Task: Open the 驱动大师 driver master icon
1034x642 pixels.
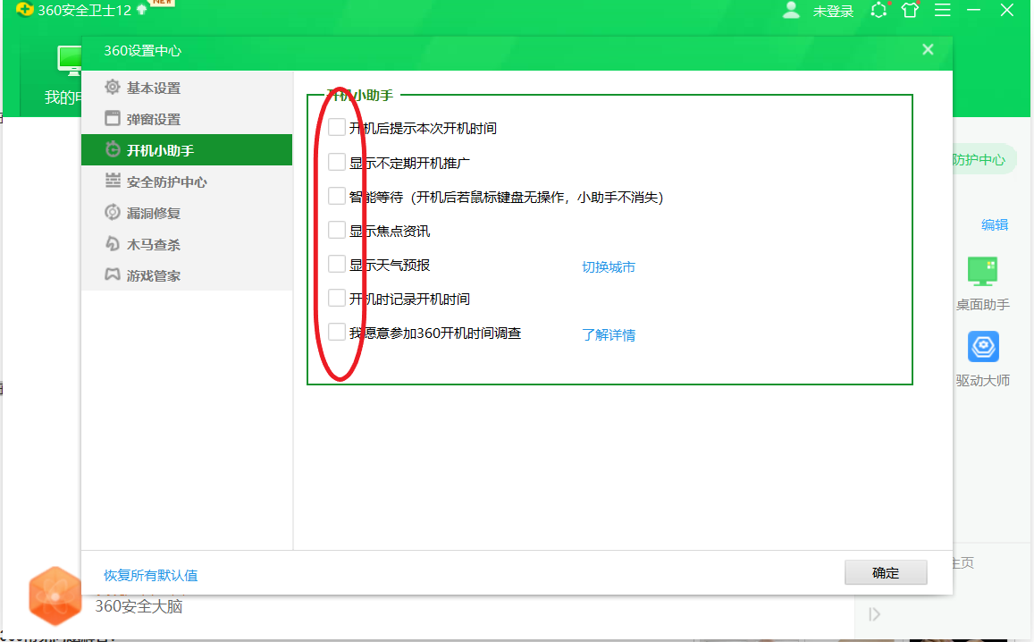Action: click(x=982, y=347)
